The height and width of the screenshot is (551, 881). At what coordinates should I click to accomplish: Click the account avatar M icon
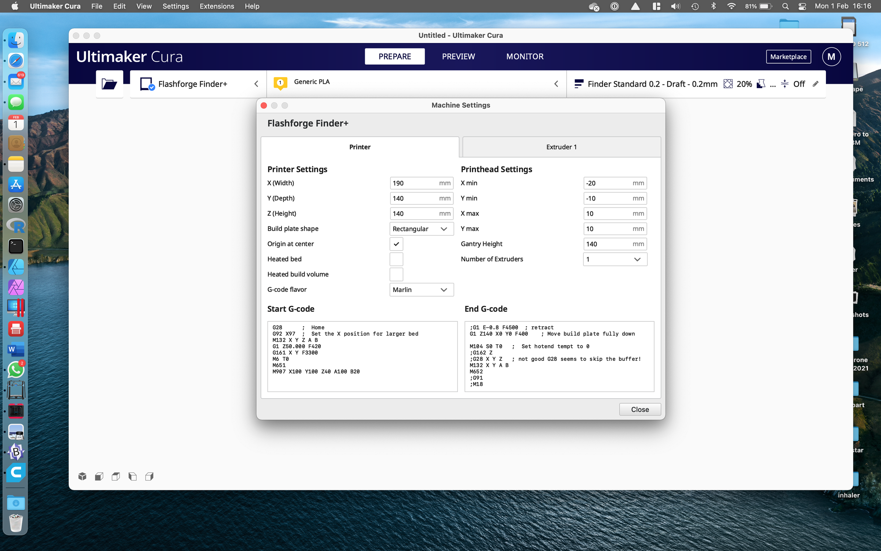(x=831, y=57)
